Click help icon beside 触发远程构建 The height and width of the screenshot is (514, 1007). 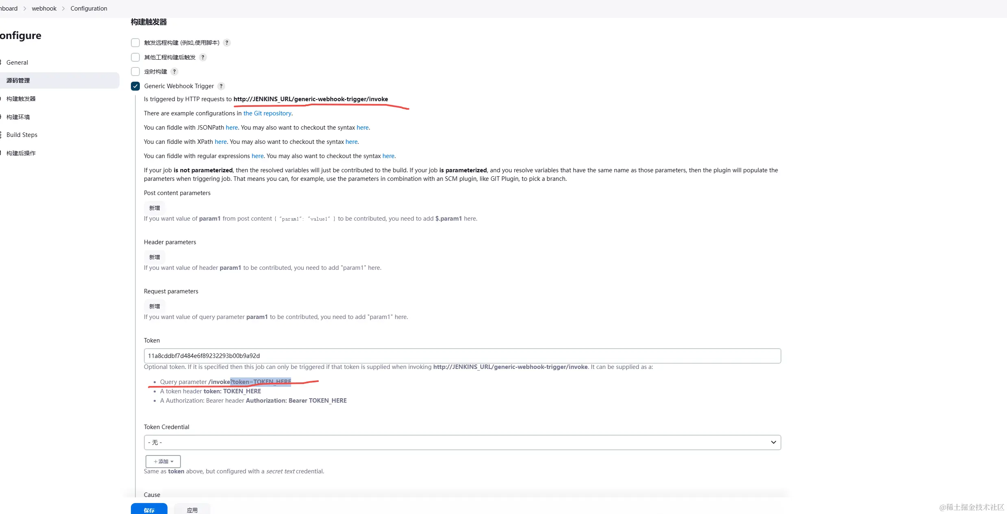[227, 43]
